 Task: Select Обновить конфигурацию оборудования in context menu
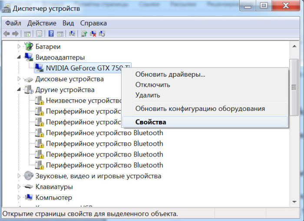[205, 109]
